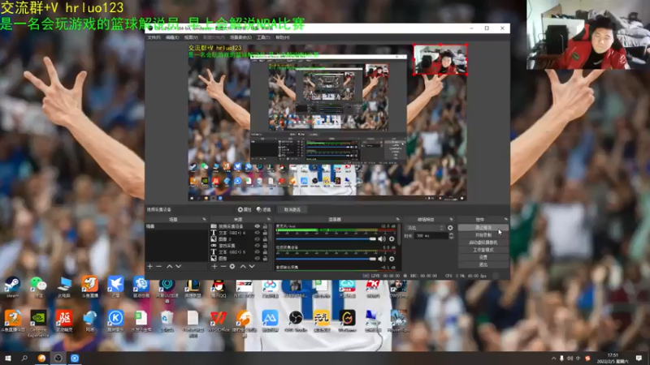The width and height of the screenshot is (650, 365).
Task: Open the 文件(F) menu in OBS
Action: 154,37
